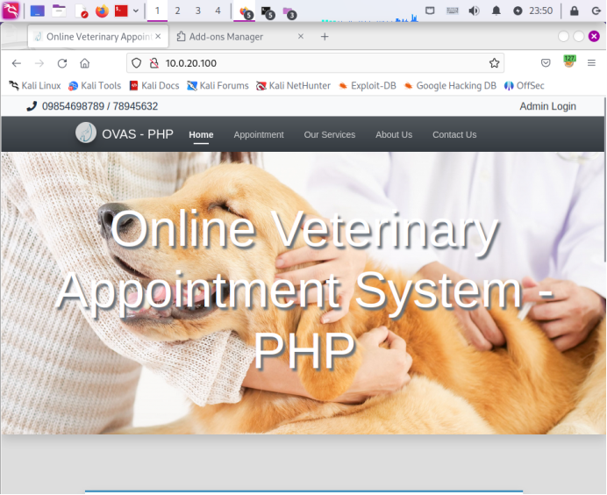Image resolution: width=607 pixels, height=495 pixels.
Task: Bookmark this page with star icon
Action: (494, 63)
